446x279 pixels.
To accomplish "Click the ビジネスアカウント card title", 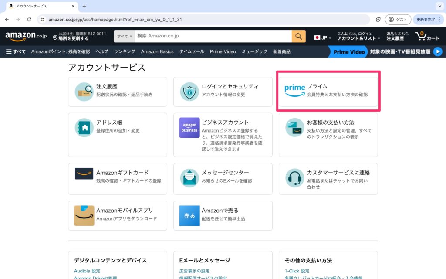I will 225,122.
